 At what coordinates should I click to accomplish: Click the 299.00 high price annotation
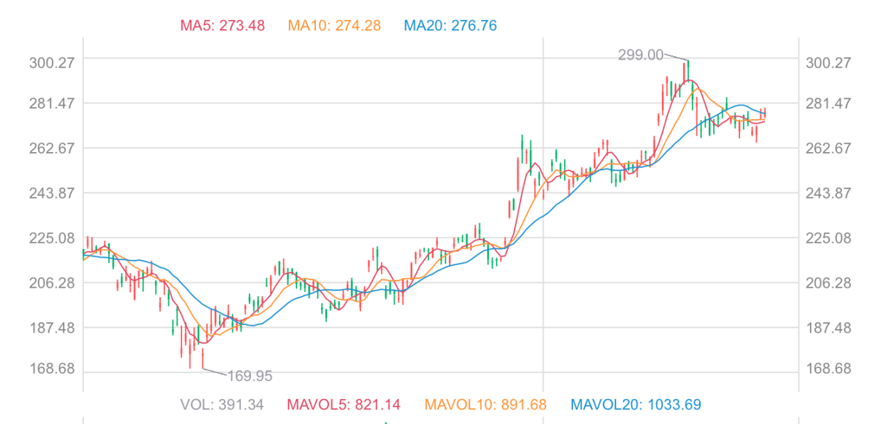(x=640, y=55)
